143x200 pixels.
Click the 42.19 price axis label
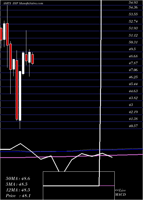click(x=133, y=112)
